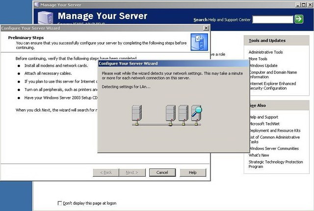Click the Search Help and Support input field
314x211 pixels.
click(x=273, y=20)
